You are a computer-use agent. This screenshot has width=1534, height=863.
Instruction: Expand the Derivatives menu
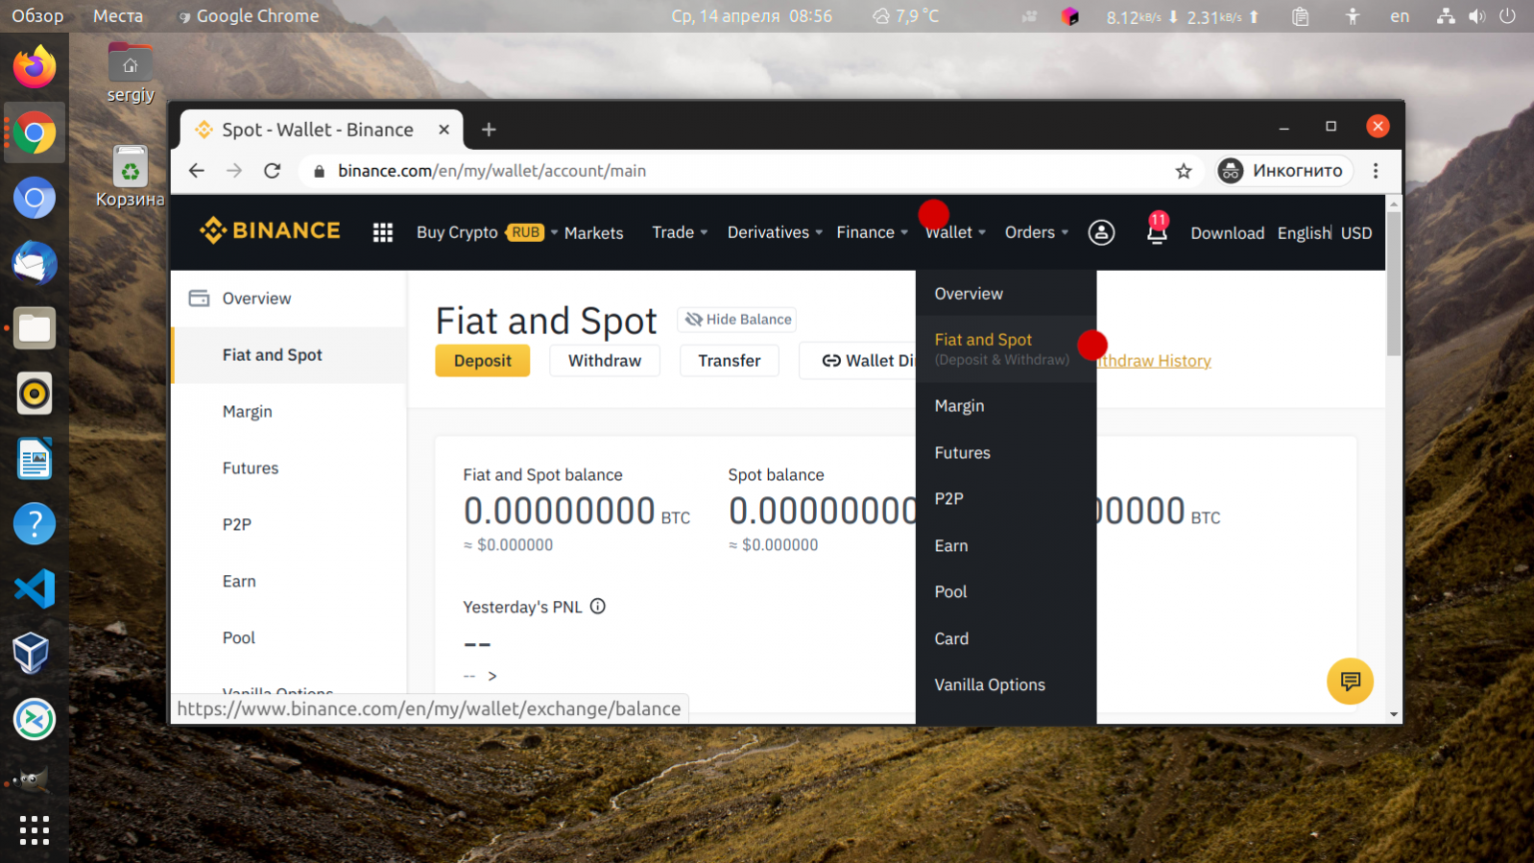pos(775,233)
